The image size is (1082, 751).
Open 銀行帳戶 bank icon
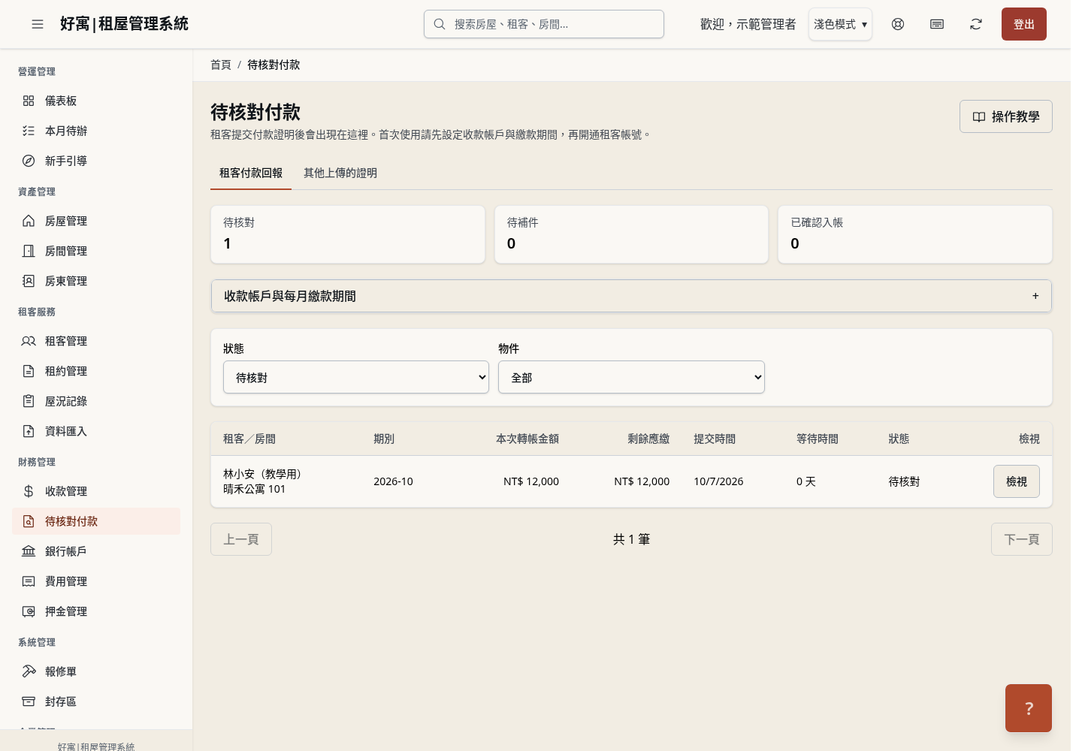pyautogui.click(x=29, y=551)
